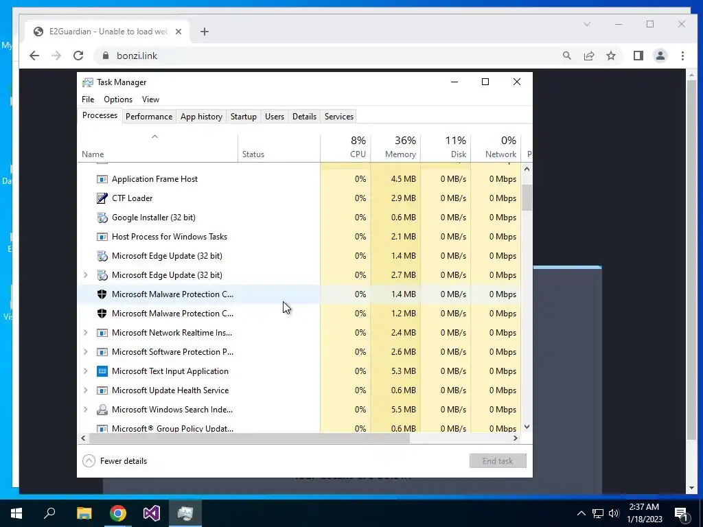This screenshot has height=527, width=703.
Task: Click the Microsoft Update Health Service icon
Action: tap(102, 390)
